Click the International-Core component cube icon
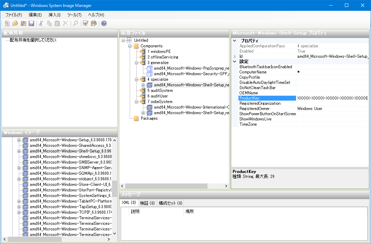This screenshot has width=371, height=244. pyautogui.click(x=150, y=107)
